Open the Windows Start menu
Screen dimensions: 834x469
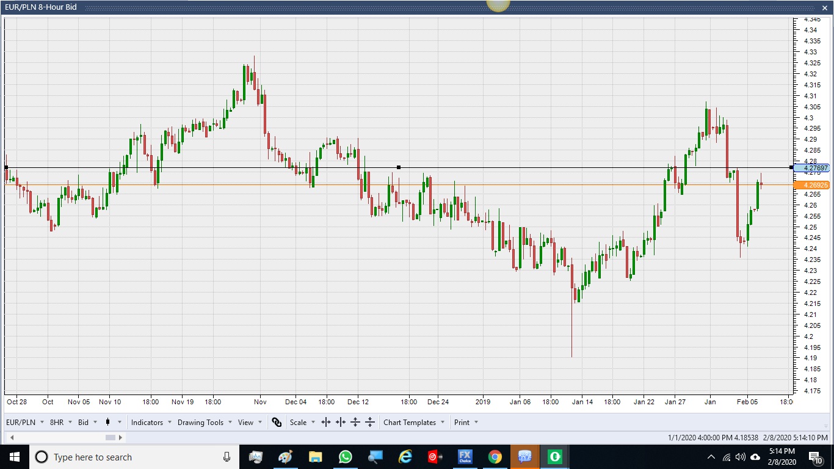point(14,457)
